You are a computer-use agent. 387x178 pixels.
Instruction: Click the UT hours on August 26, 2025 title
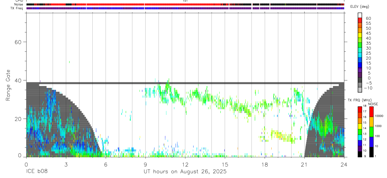pyautogui.click(x=185, y=172)
